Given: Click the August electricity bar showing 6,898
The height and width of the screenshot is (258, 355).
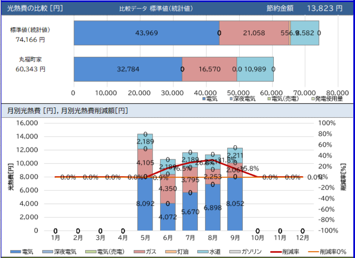Looking at the screenshot, I should point(213,207).
